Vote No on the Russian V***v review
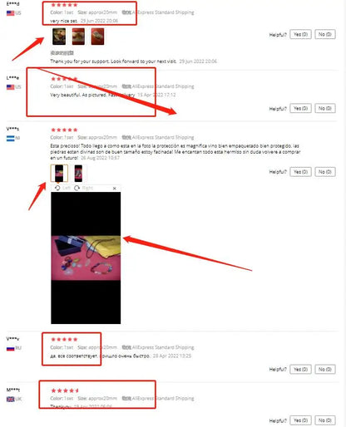The width and height of the screenshot is (346, 427). (x=325, y=369)
